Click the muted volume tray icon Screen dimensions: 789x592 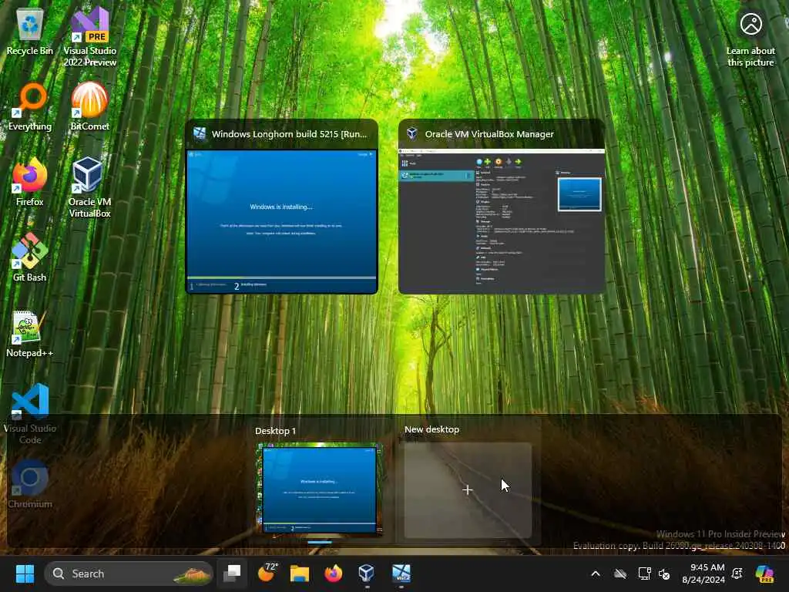pos(664,573)
